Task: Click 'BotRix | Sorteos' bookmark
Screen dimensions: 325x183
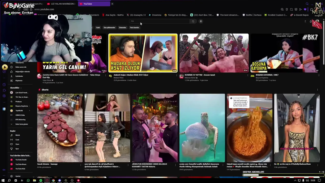Action: [252, 15]
